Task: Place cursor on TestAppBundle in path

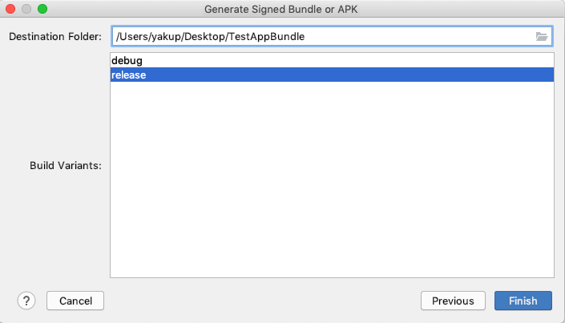Action: pyautogui.click(x=267, y=36)
